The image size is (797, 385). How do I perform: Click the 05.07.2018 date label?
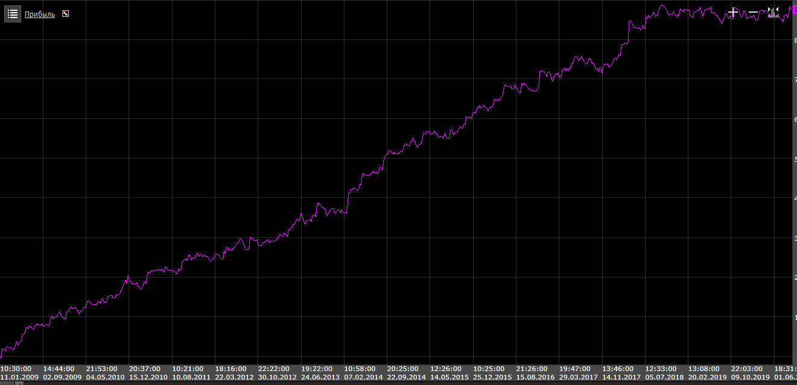point(664,377)
